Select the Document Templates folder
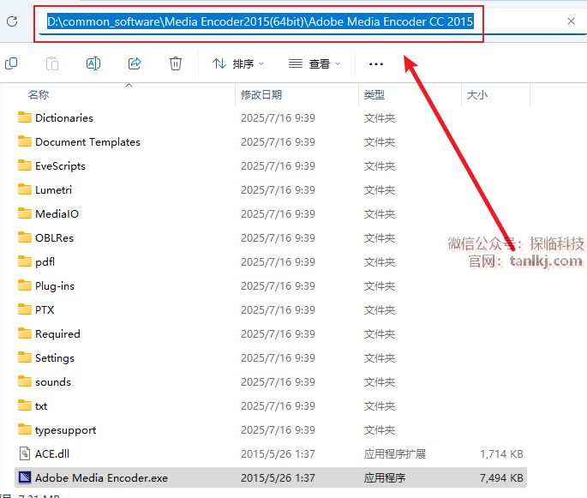This screenshot has width=587, height=498. pos(87,141)
